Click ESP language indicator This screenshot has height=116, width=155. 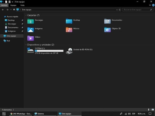(x=134, y=114)
